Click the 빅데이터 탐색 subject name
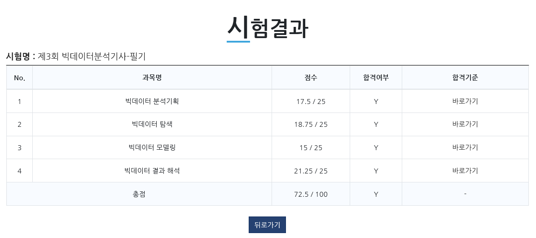This screenshot has height=238, width=536. pyautogui.click(x=152, y=124)
